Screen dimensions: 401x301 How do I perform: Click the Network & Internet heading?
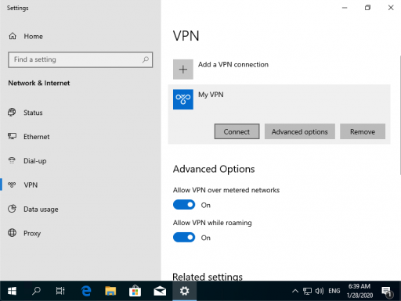(x=39, y=83)
